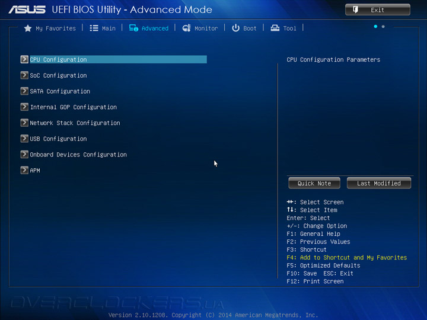Show Last Modified settings
The width and height of the screenshot is (427, 320).
click(x=379, y=183)
